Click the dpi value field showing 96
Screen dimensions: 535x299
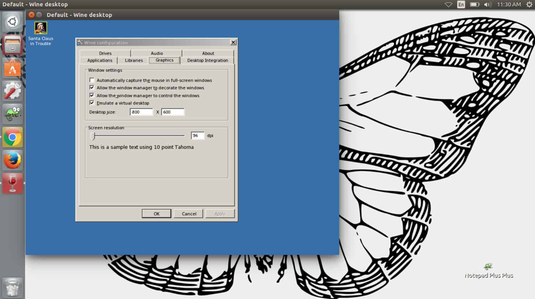tap(198, 135)
